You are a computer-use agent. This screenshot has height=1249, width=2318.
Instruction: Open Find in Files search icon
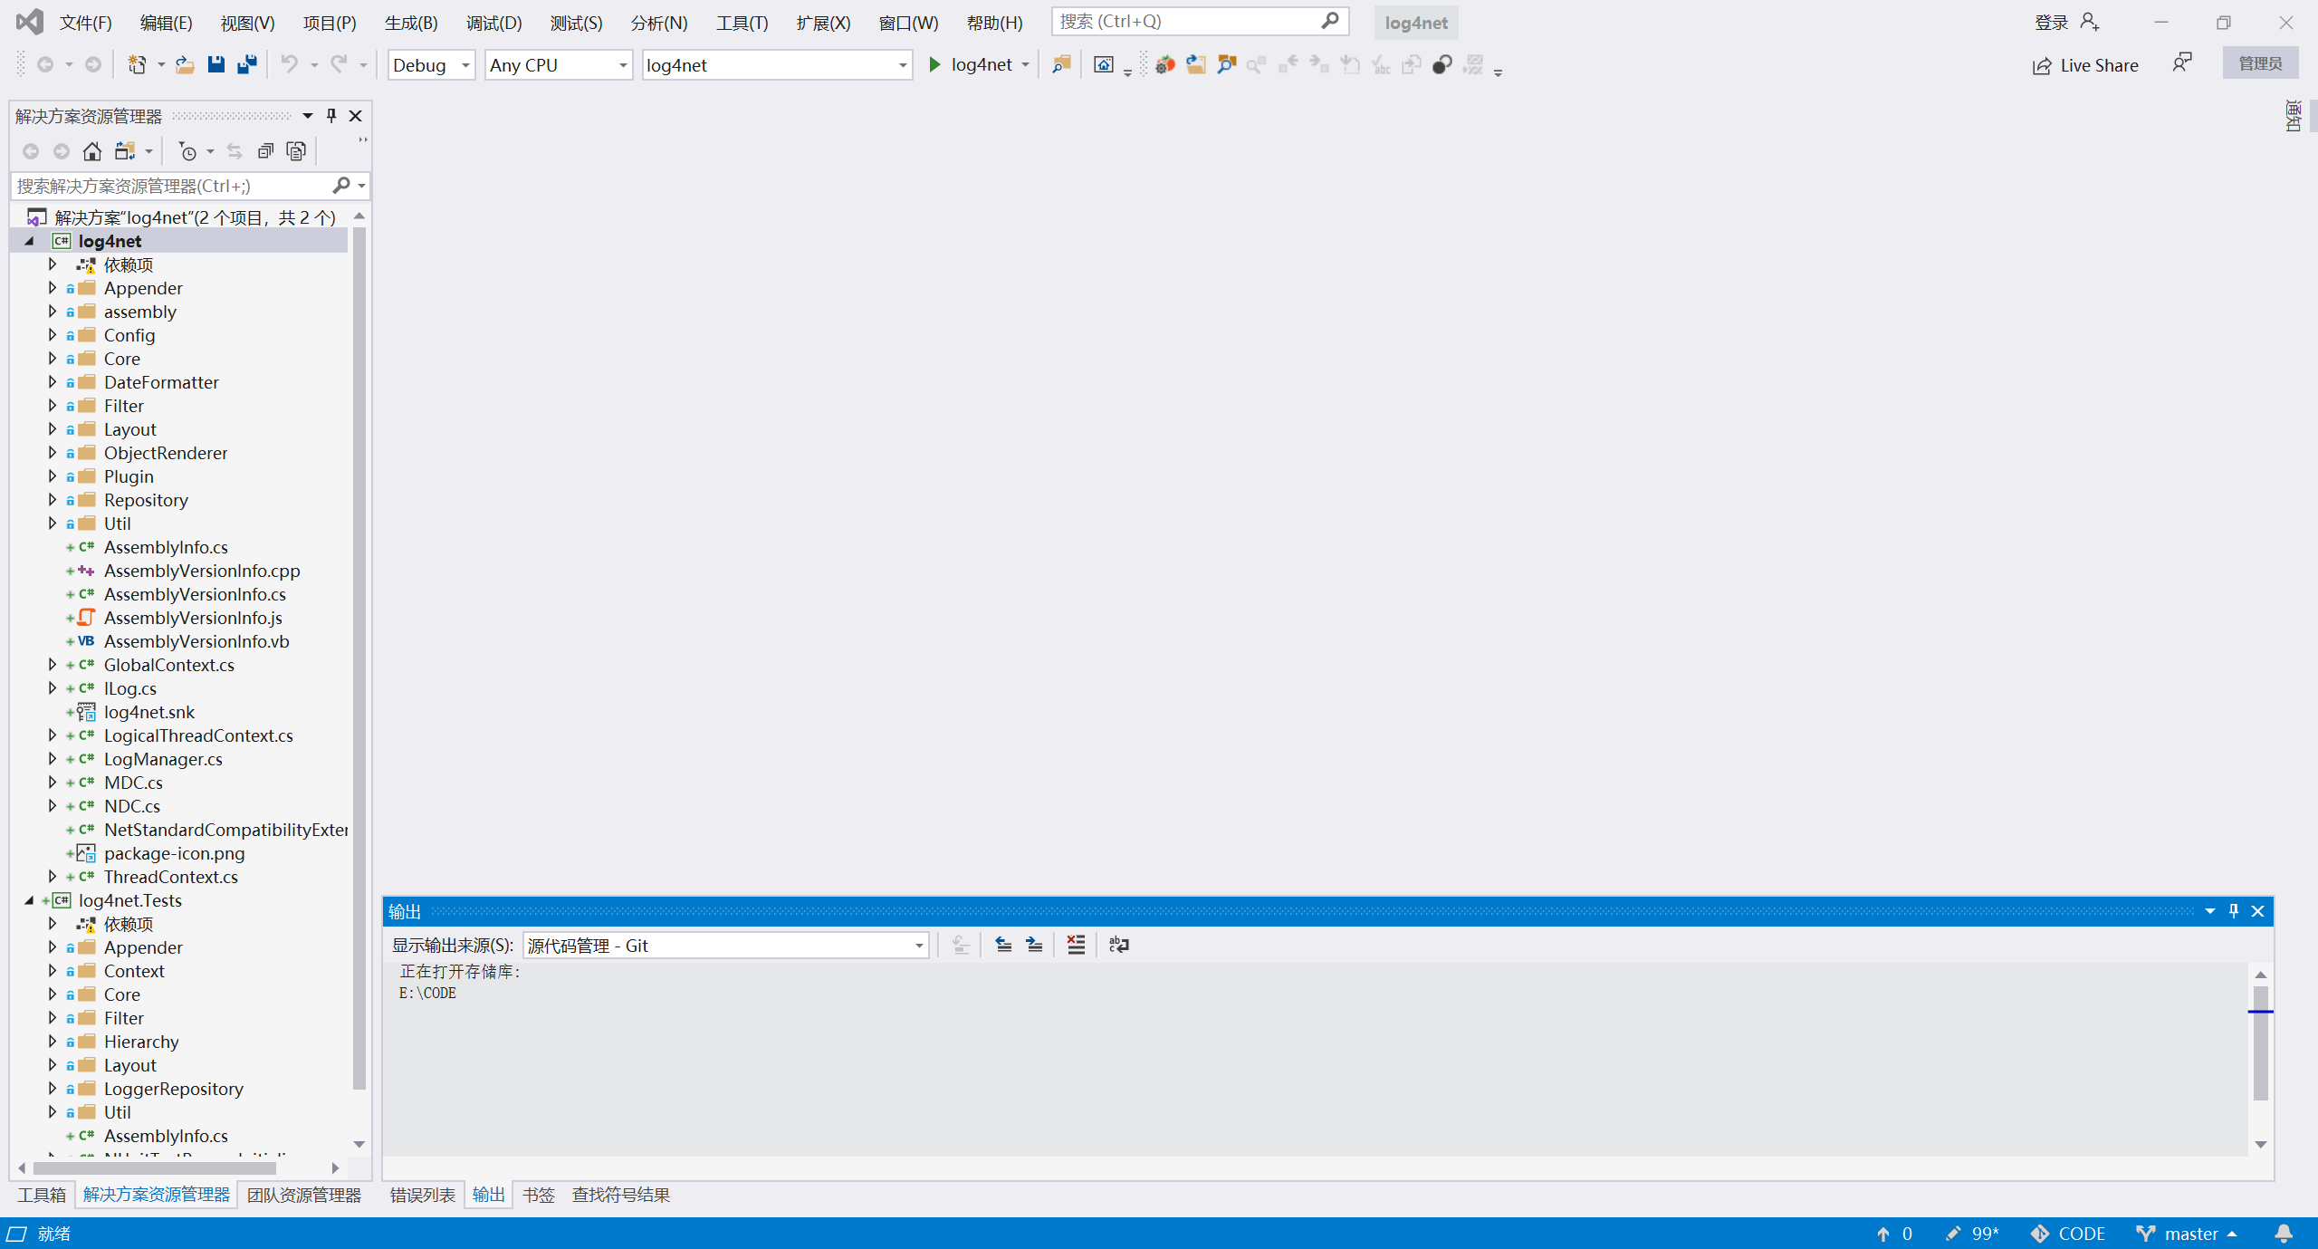pyautogui.click(x=1060, y=64)
